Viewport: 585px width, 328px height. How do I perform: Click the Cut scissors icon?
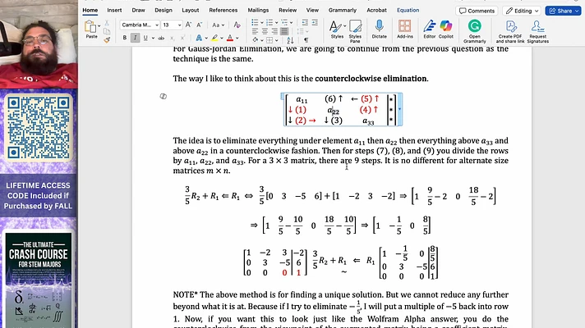point(107,23)
